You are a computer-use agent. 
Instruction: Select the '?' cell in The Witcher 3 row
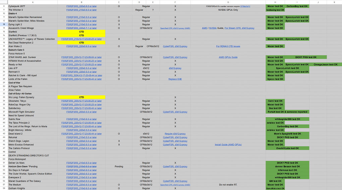153,10
